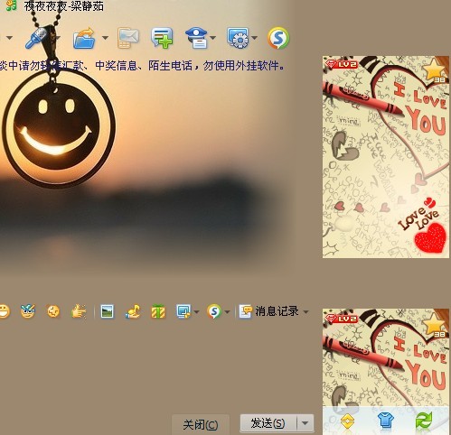The width and height of the screenshot is (451, 435).
Task: Send a file with the blue folder icon
Action: click(85, 38)
